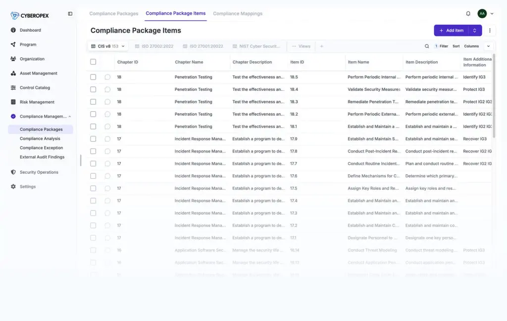Click the sidebar resize handle
This screenshot has width=507, height=321.
point(81,160)
